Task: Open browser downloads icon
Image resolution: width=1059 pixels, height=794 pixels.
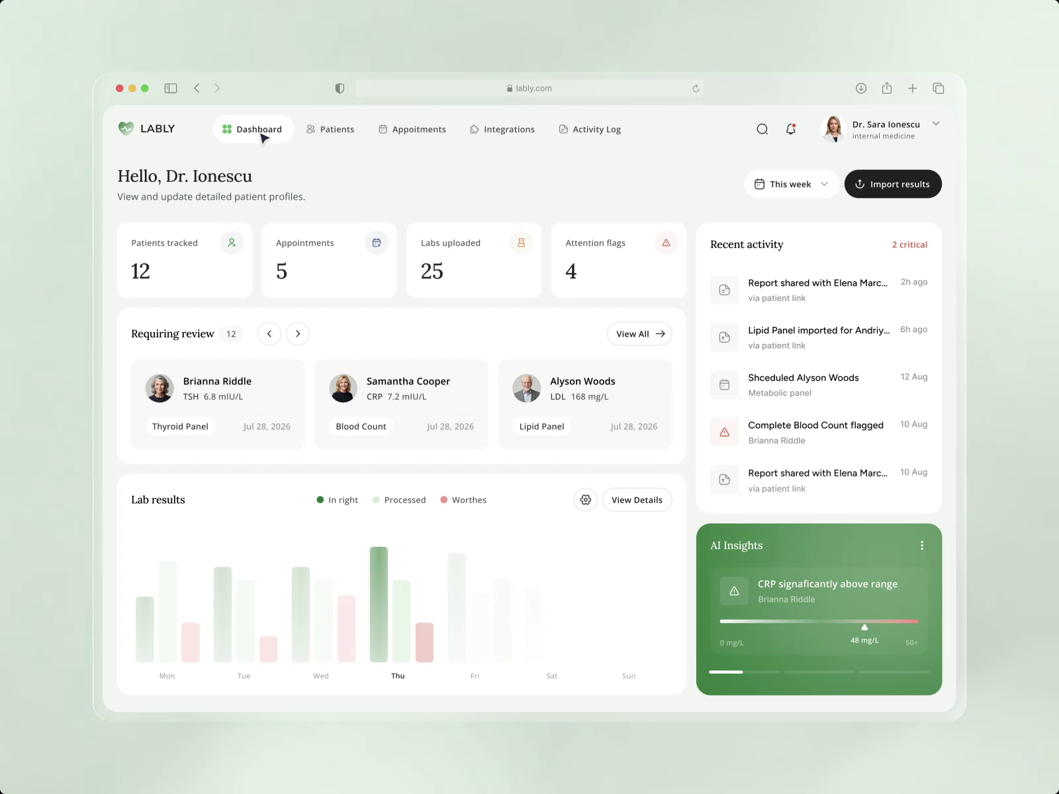Action: pos(861,88)
